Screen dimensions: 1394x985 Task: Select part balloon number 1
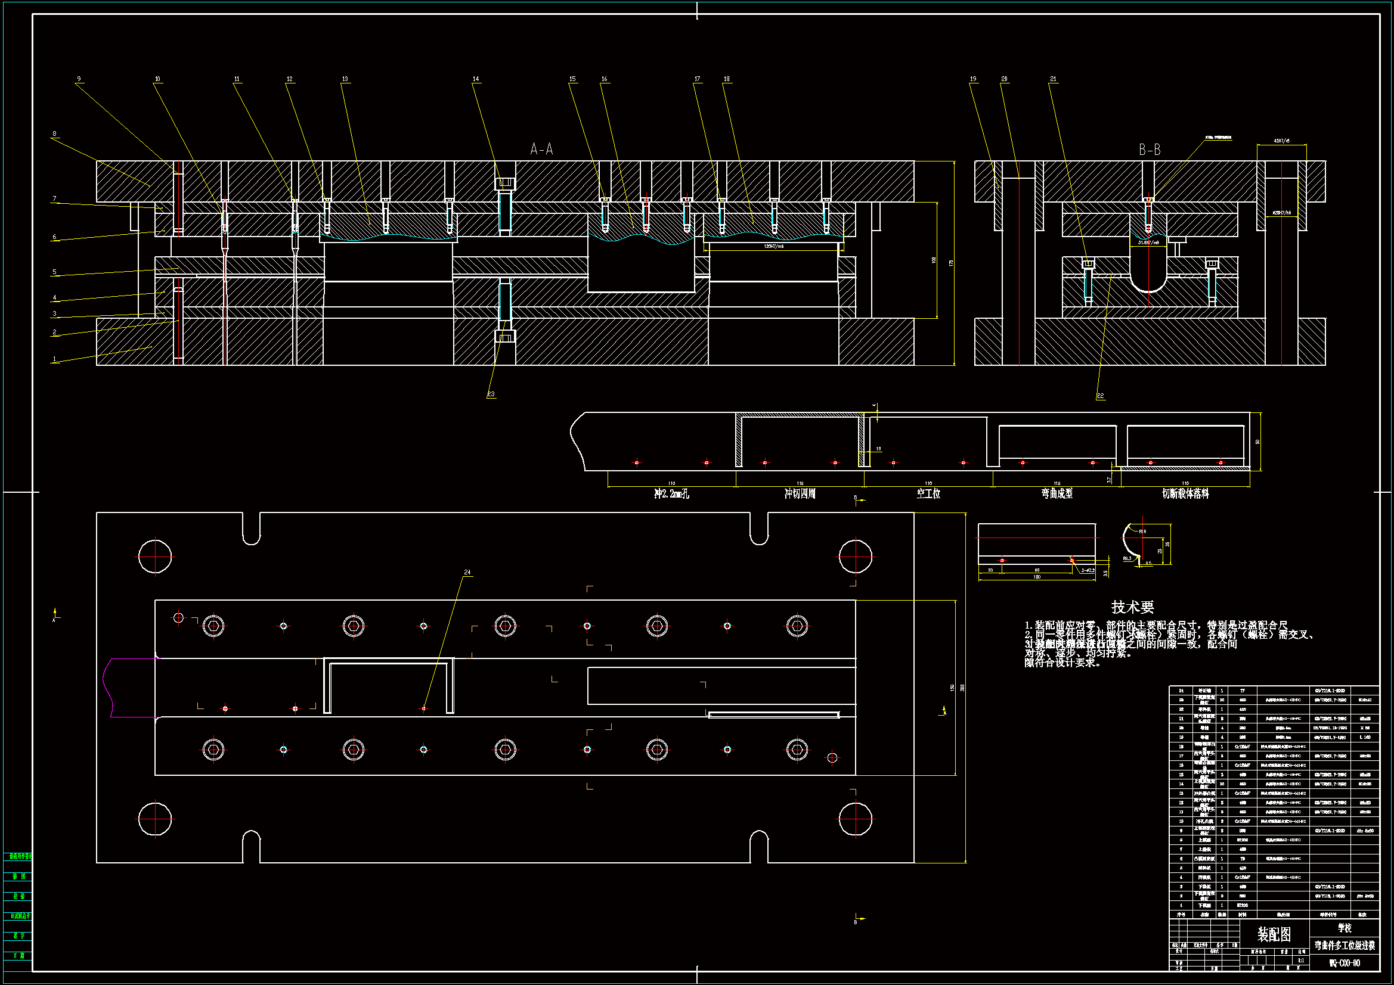point(55,359)
